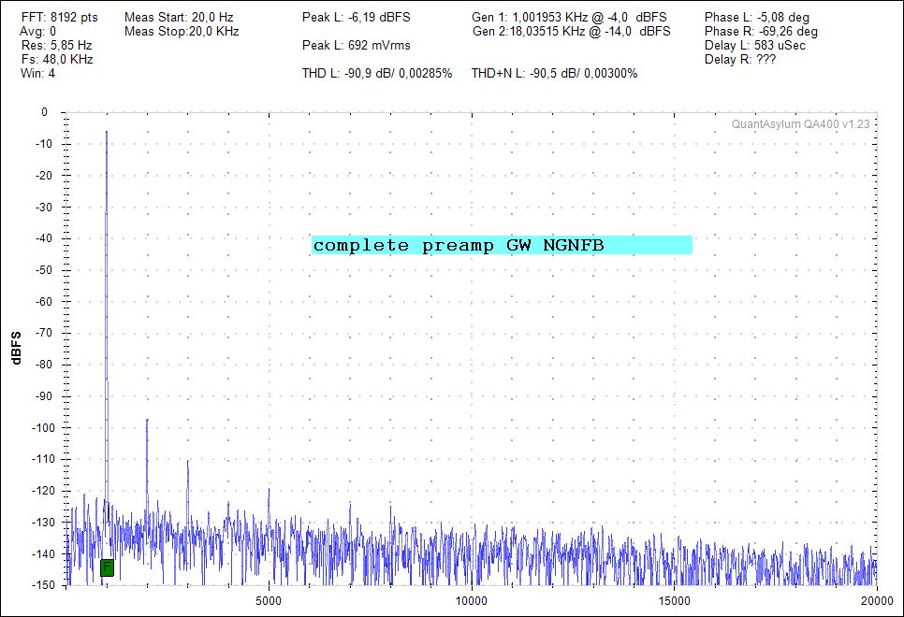Click the dBFS vertical axis title
The width and height of the screenshot is (904, 617).
(x=16, y=348)
